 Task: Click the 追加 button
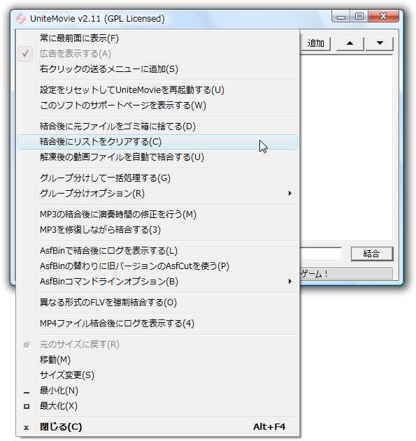coord(315,43)
